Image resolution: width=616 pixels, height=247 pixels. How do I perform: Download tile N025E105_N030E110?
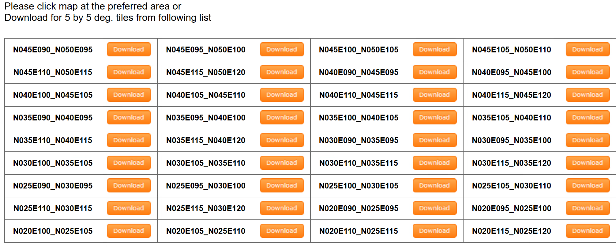tap(588, 185)
